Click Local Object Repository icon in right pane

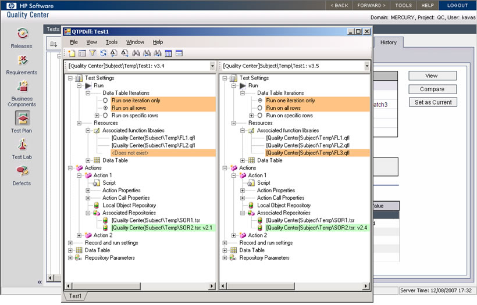click(x=251, y=205)
